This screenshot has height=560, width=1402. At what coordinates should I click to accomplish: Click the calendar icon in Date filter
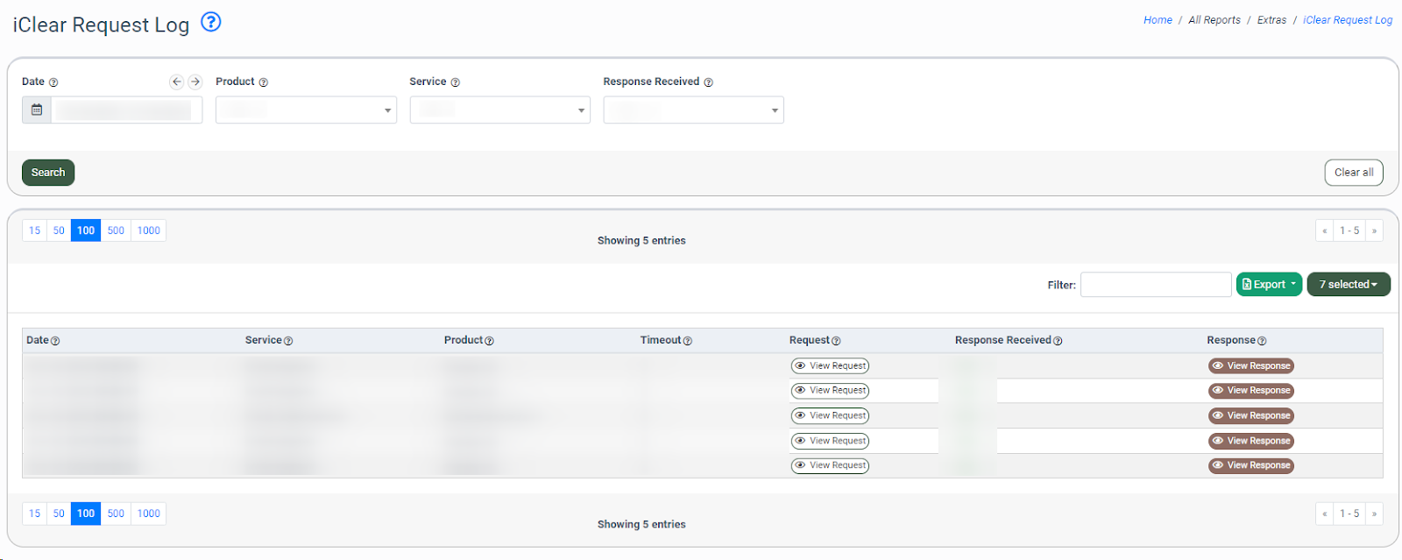[37, 110]
